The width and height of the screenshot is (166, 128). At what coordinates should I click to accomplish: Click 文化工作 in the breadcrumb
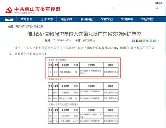click(39, 26)
